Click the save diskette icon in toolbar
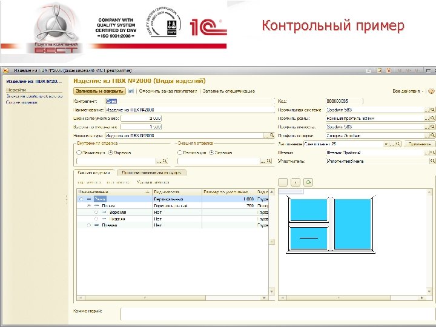Screen dimensions: 436x327 tap(131, 91)
